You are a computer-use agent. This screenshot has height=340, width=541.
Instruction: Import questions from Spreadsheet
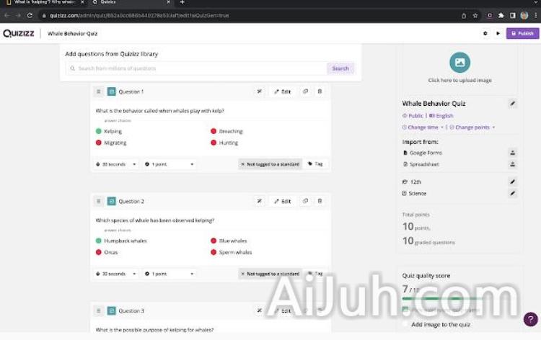(x=421, y=164)
